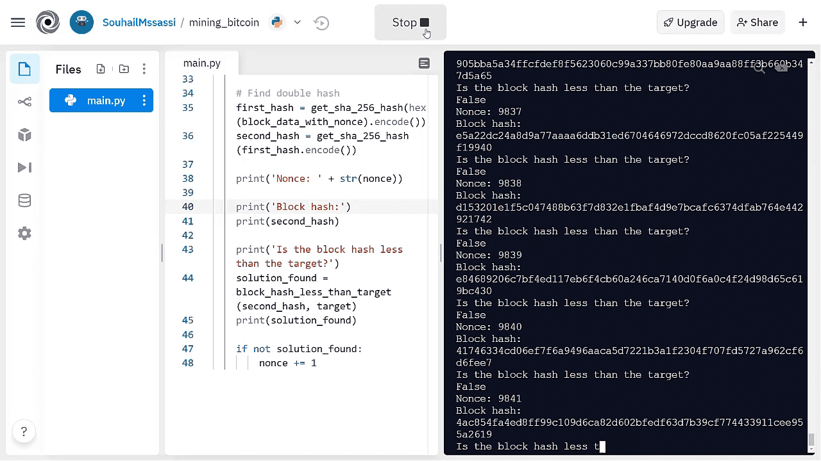Open the hamburger sidebar menu
This screenshot has width=821, height=461.
coord(18,22)
